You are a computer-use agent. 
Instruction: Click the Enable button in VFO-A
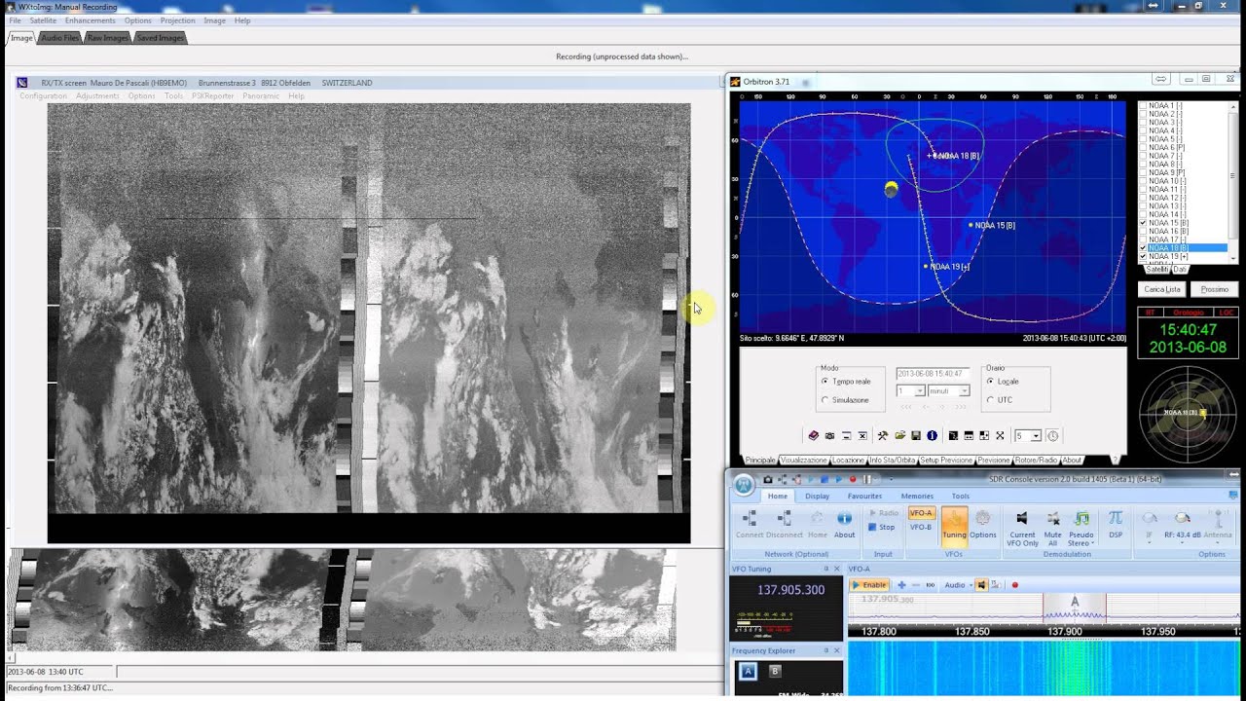(870, 585)
